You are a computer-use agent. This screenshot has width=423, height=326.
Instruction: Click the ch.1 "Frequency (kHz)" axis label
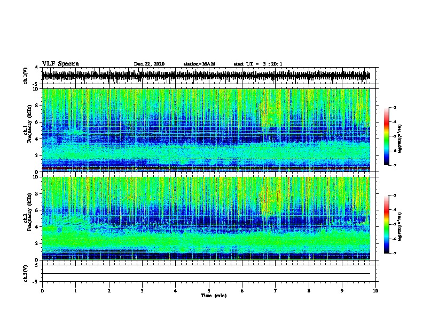[29, 124]
